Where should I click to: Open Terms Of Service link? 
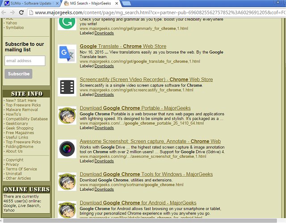(21, 169)
